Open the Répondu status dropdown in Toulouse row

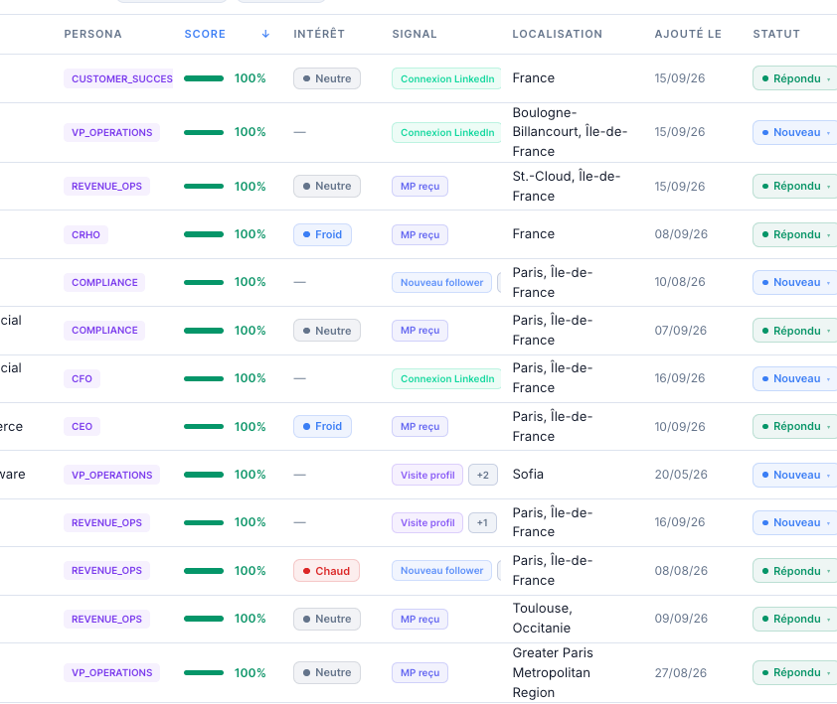(x=795, y=619)
